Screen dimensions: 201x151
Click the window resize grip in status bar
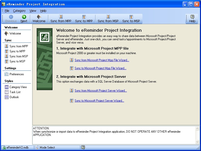coord(198,148)
